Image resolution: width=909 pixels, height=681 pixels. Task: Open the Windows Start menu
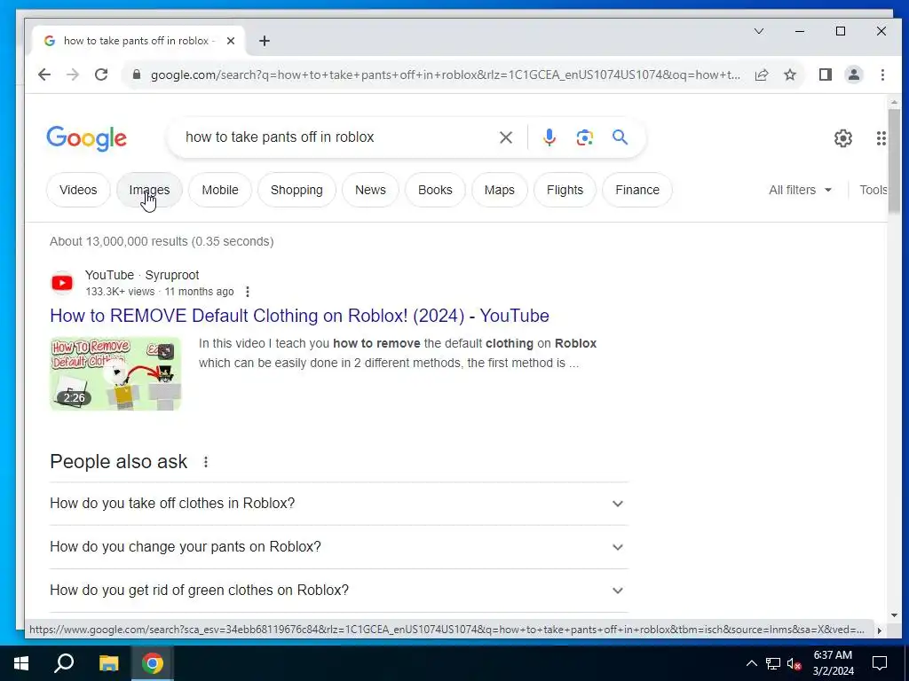coord(21,663)
